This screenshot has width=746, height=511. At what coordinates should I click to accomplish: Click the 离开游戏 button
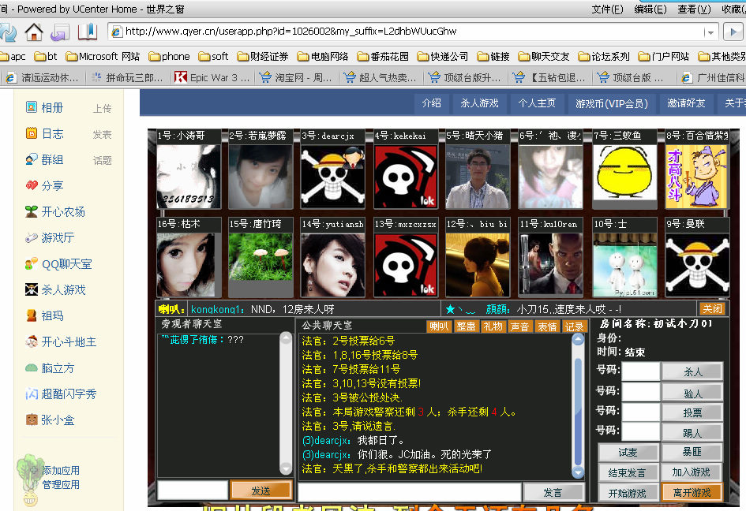(x=692, y=493)
